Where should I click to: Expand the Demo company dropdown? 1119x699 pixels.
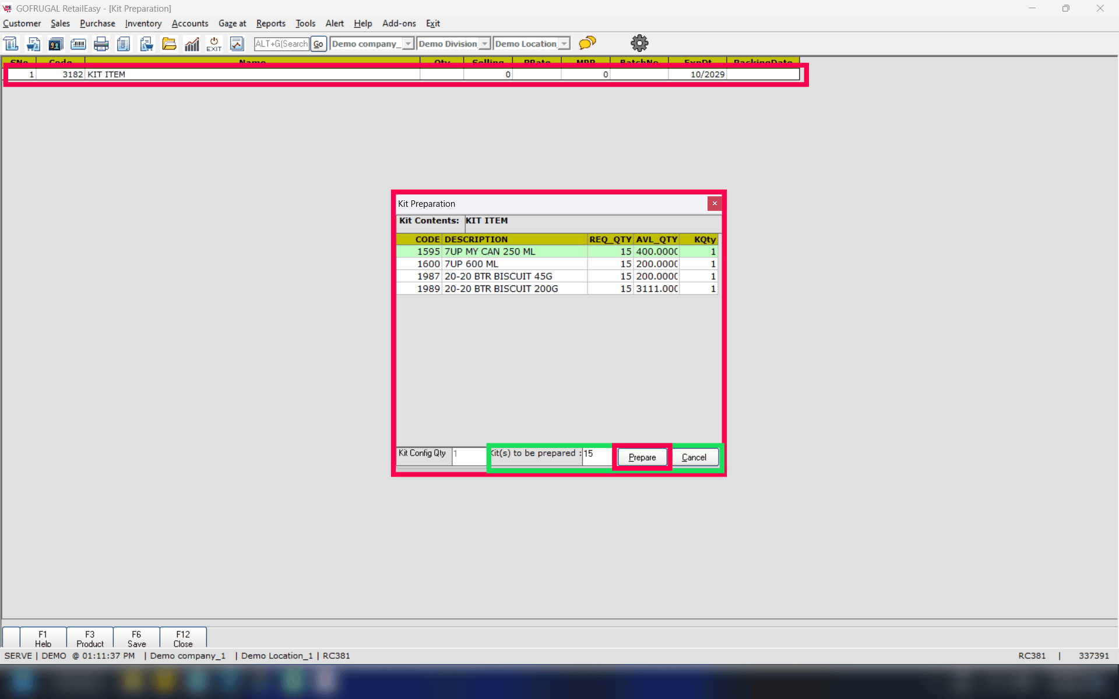(408, 44)
